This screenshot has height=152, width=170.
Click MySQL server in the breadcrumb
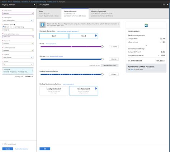52,2
